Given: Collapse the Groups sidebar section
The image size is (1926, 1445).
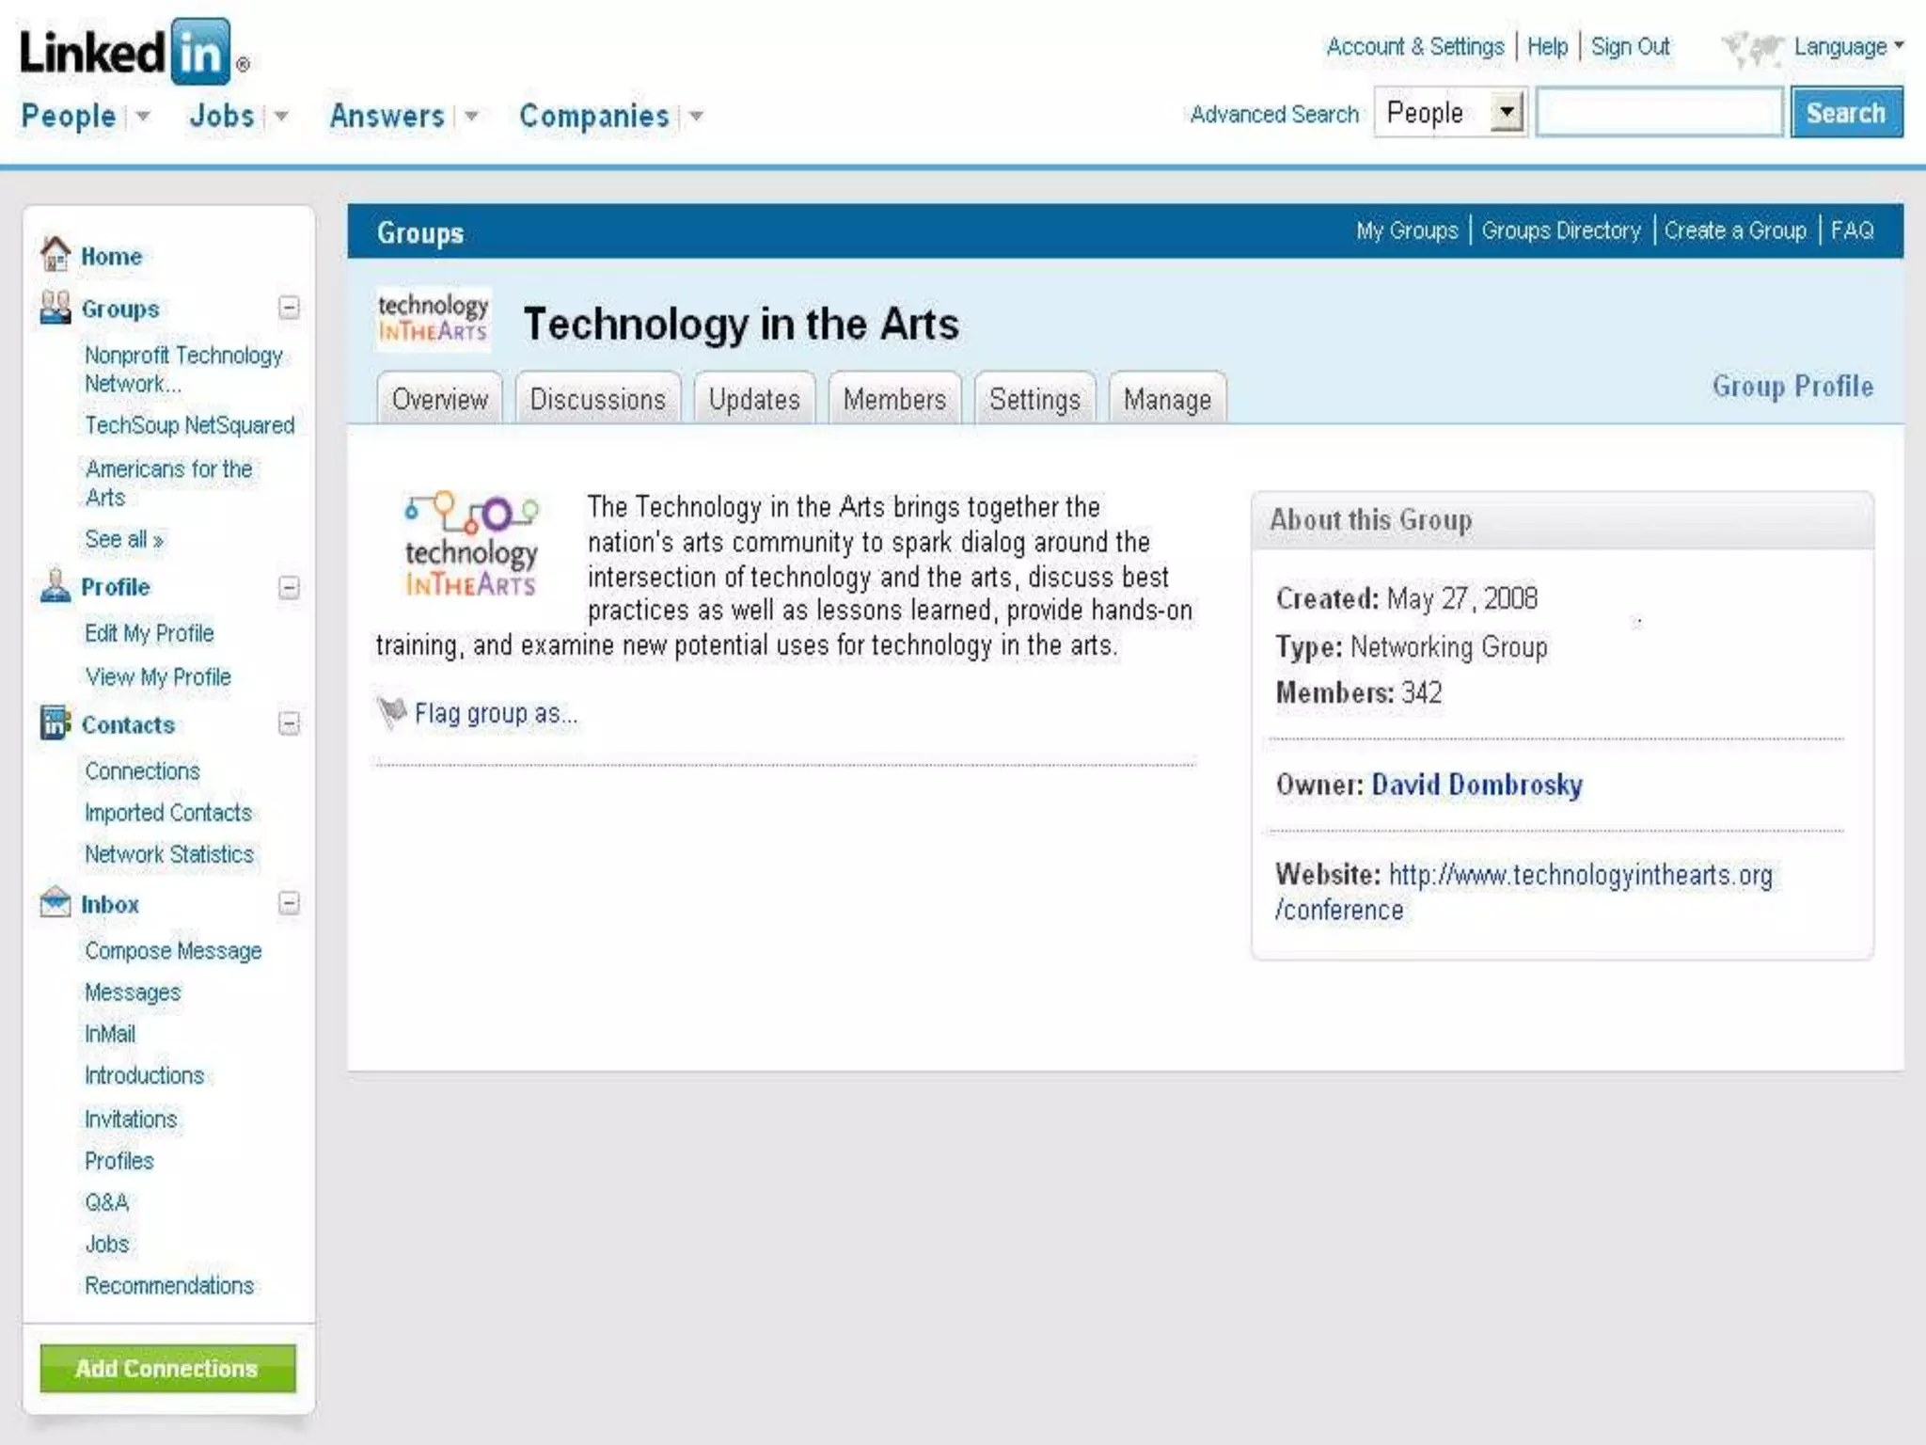Looking at the screenshot, I should (x=290, y=308).
